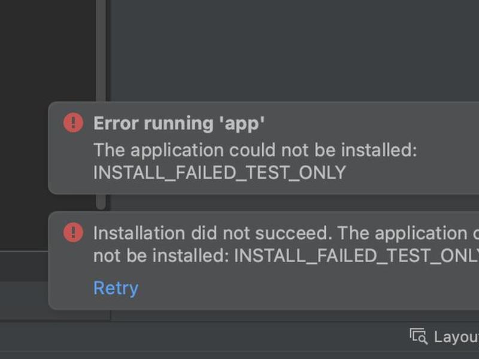Viewport: 479px width, 359px height.
Task: Click "The application could not be installed:" text
Action: coord(255,150)
